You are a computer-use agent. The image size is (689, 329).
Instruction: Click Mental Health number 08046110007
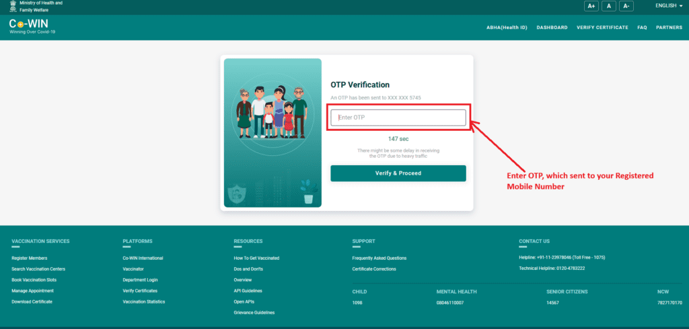click(x=450, y=303)
